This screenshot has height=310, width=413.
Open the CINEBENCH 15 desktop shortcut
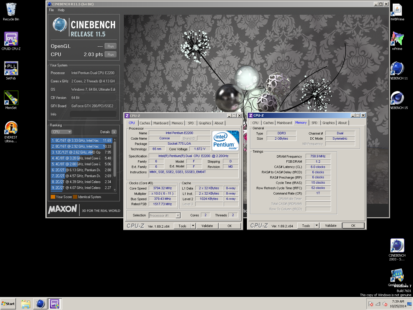click(397, 100)
